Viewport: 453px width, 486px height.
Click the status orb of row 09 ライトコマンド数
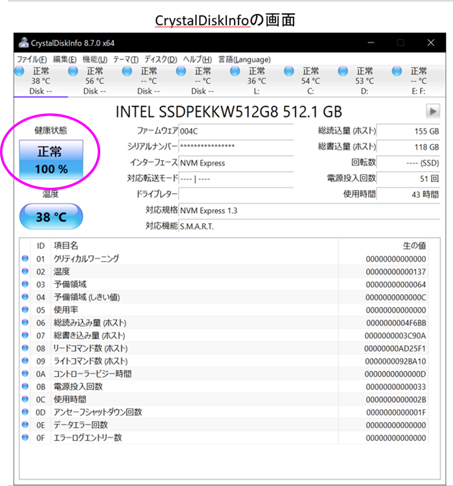pyautogui.click(x=25, y=361)
